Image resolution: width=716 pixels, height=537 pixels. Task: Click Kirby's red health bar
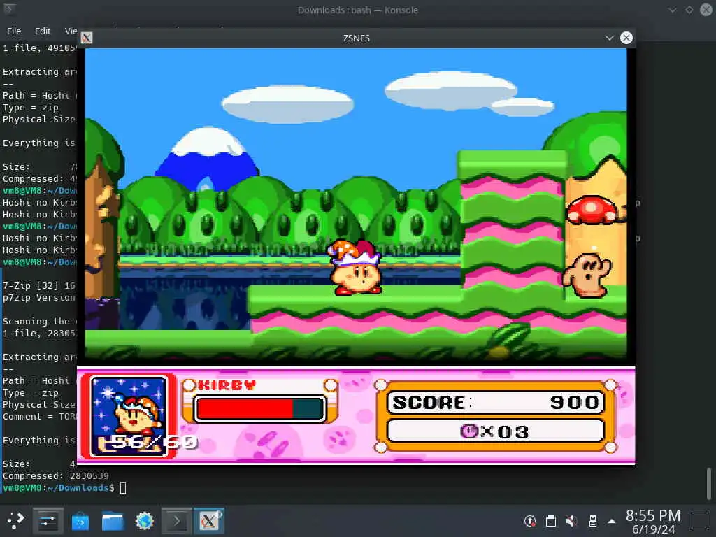260,408
